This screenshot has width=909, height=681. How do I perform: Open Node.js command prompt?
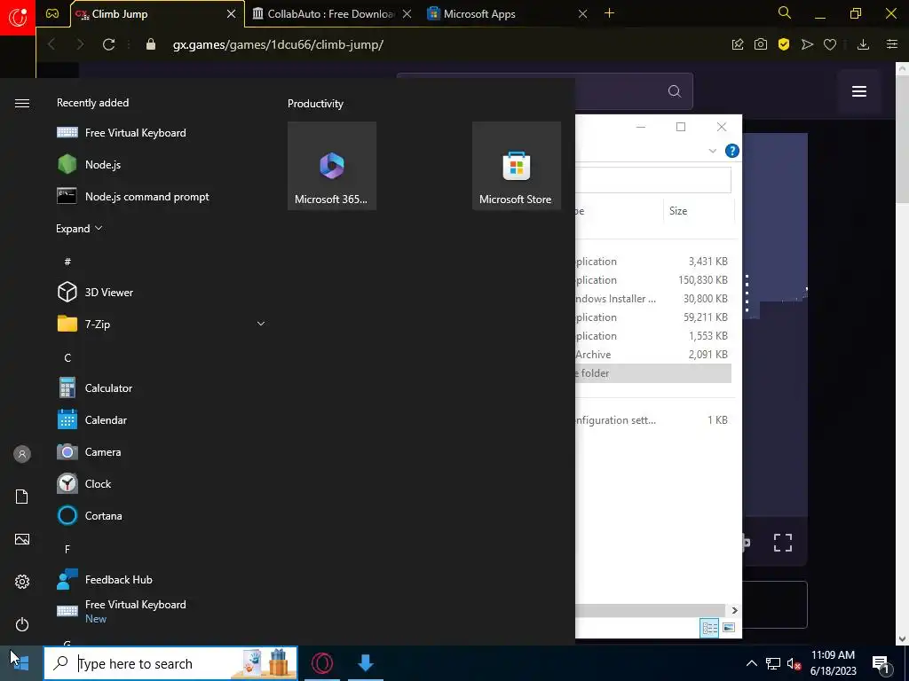pyautogui.click(x=160, y=196)
